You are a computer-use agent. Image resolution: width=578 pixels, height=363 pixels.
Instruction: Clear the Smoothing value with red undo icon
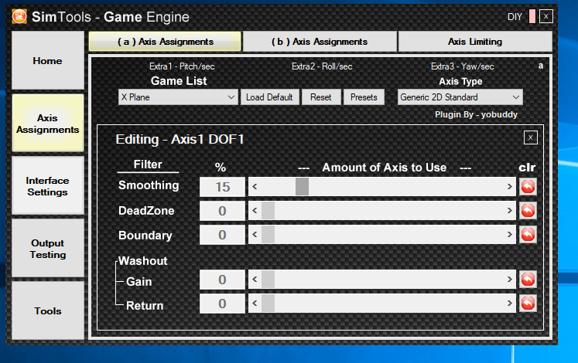point(528,187)
